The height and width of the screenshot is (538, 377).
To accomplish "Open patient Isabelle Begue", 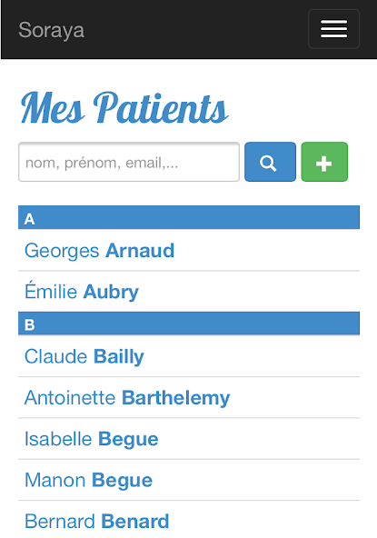I will [189, 439].
